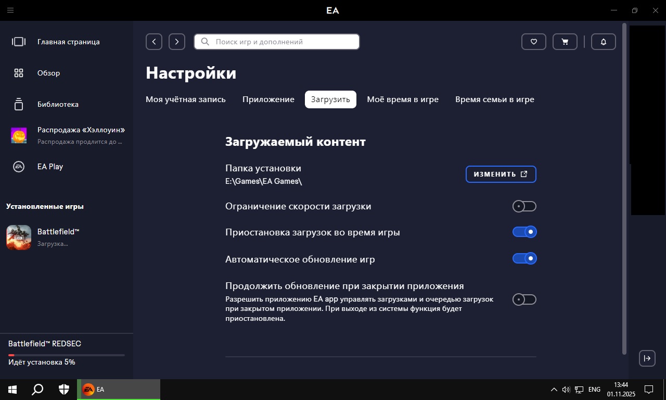The height and width of the screenshot is (400, 666).
Task: Go forward with the right arrow button
Action: [x=177, y=42]
